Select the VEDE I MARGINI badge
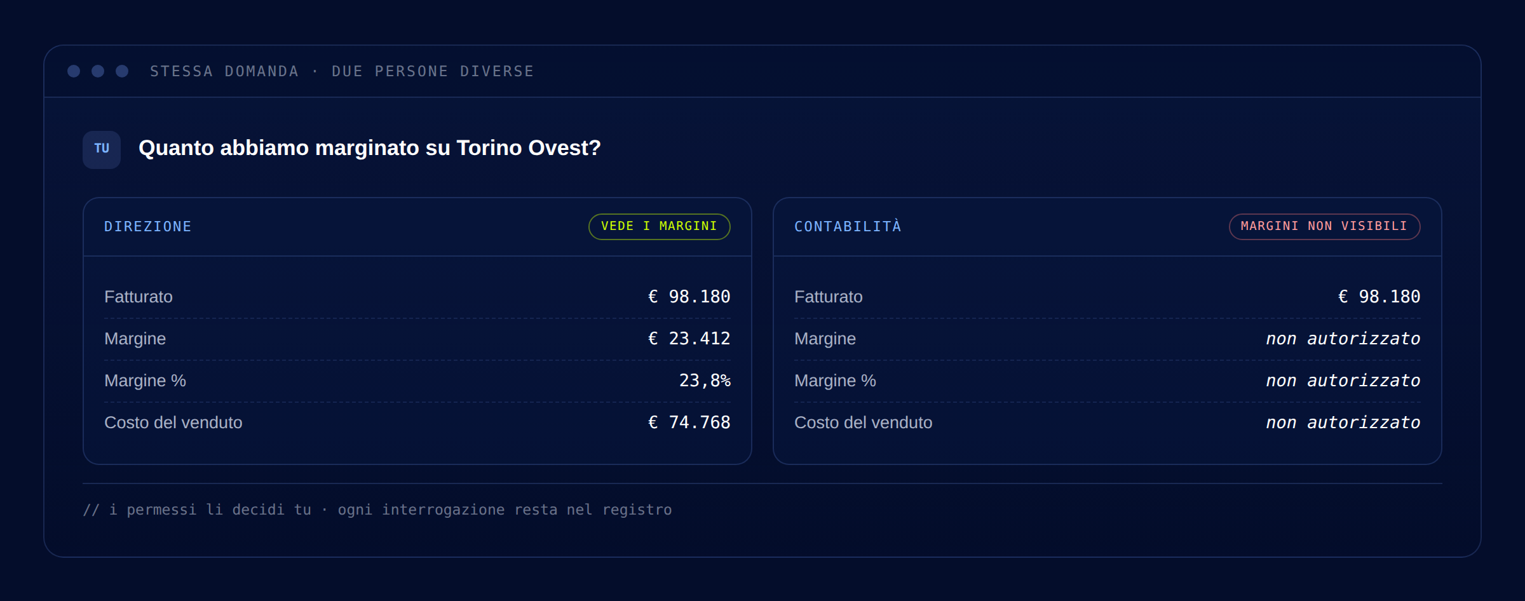 [660, 226]
